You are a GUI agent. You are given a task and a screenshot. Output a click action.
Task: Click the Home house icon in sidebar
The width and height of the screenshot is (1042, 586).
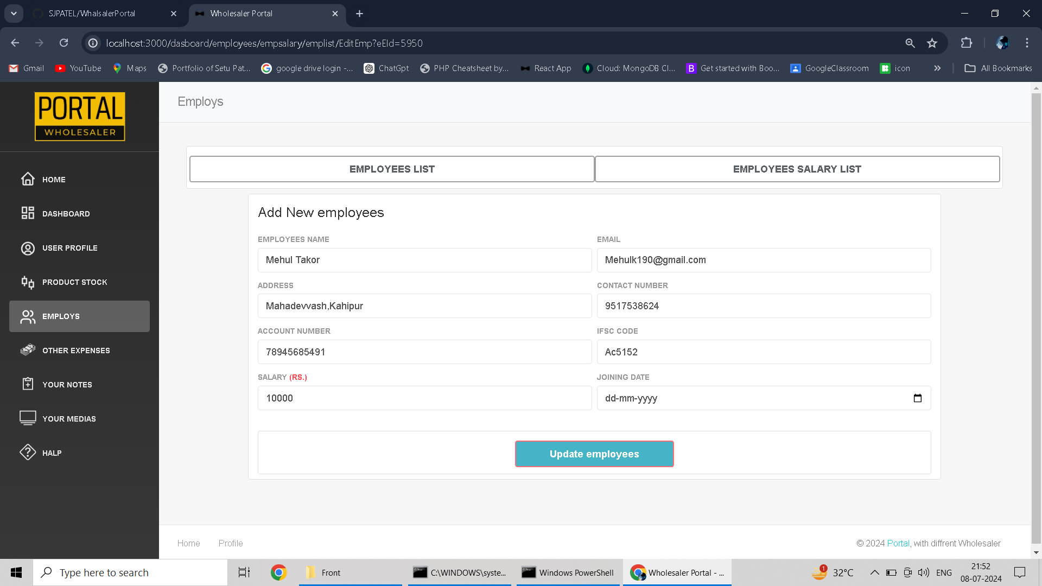[x=28, y=179]
